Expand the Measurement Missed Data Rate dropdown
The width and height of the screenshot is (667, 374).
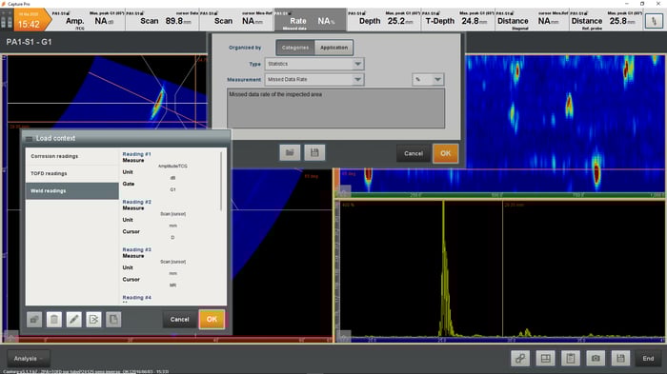click(x=314, y=80)
